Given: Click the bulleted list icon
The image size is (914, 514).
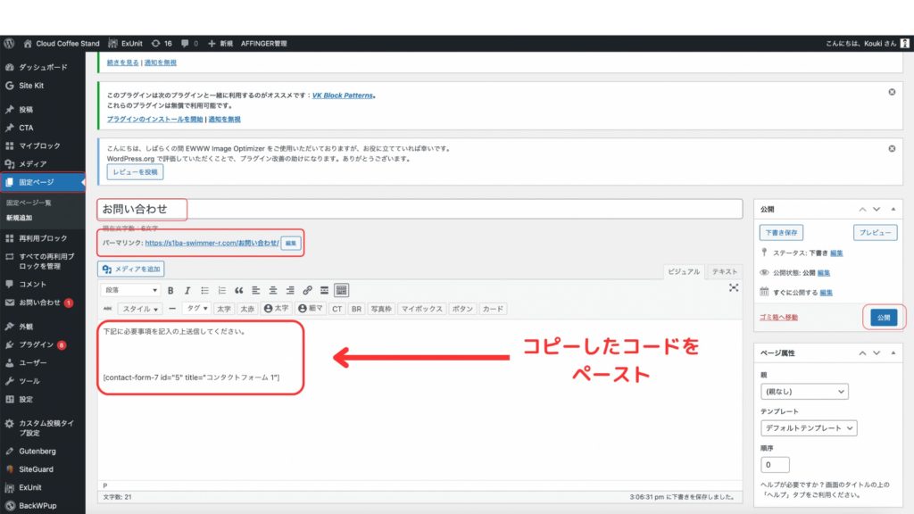Looking at the screenshot, I should 205,290.
